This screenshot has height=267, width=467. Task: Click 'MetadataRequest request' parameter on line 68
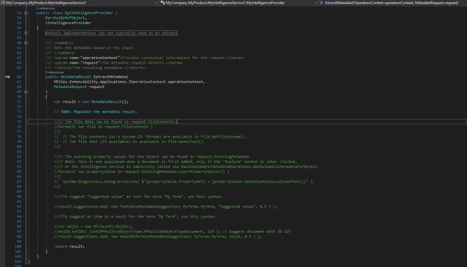tap(79, 87)
